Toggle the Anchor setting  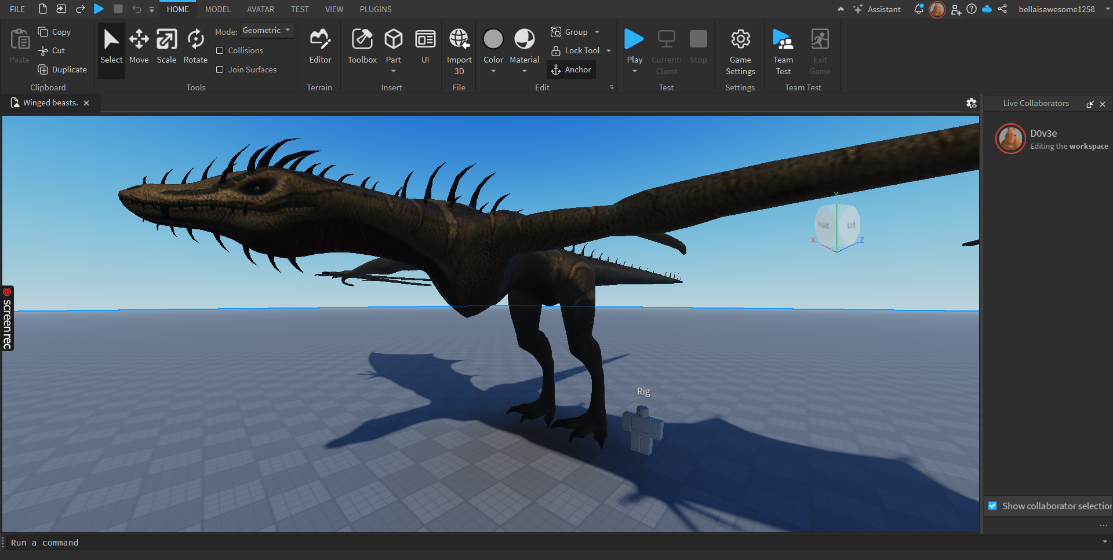click(x=571, y=69)
